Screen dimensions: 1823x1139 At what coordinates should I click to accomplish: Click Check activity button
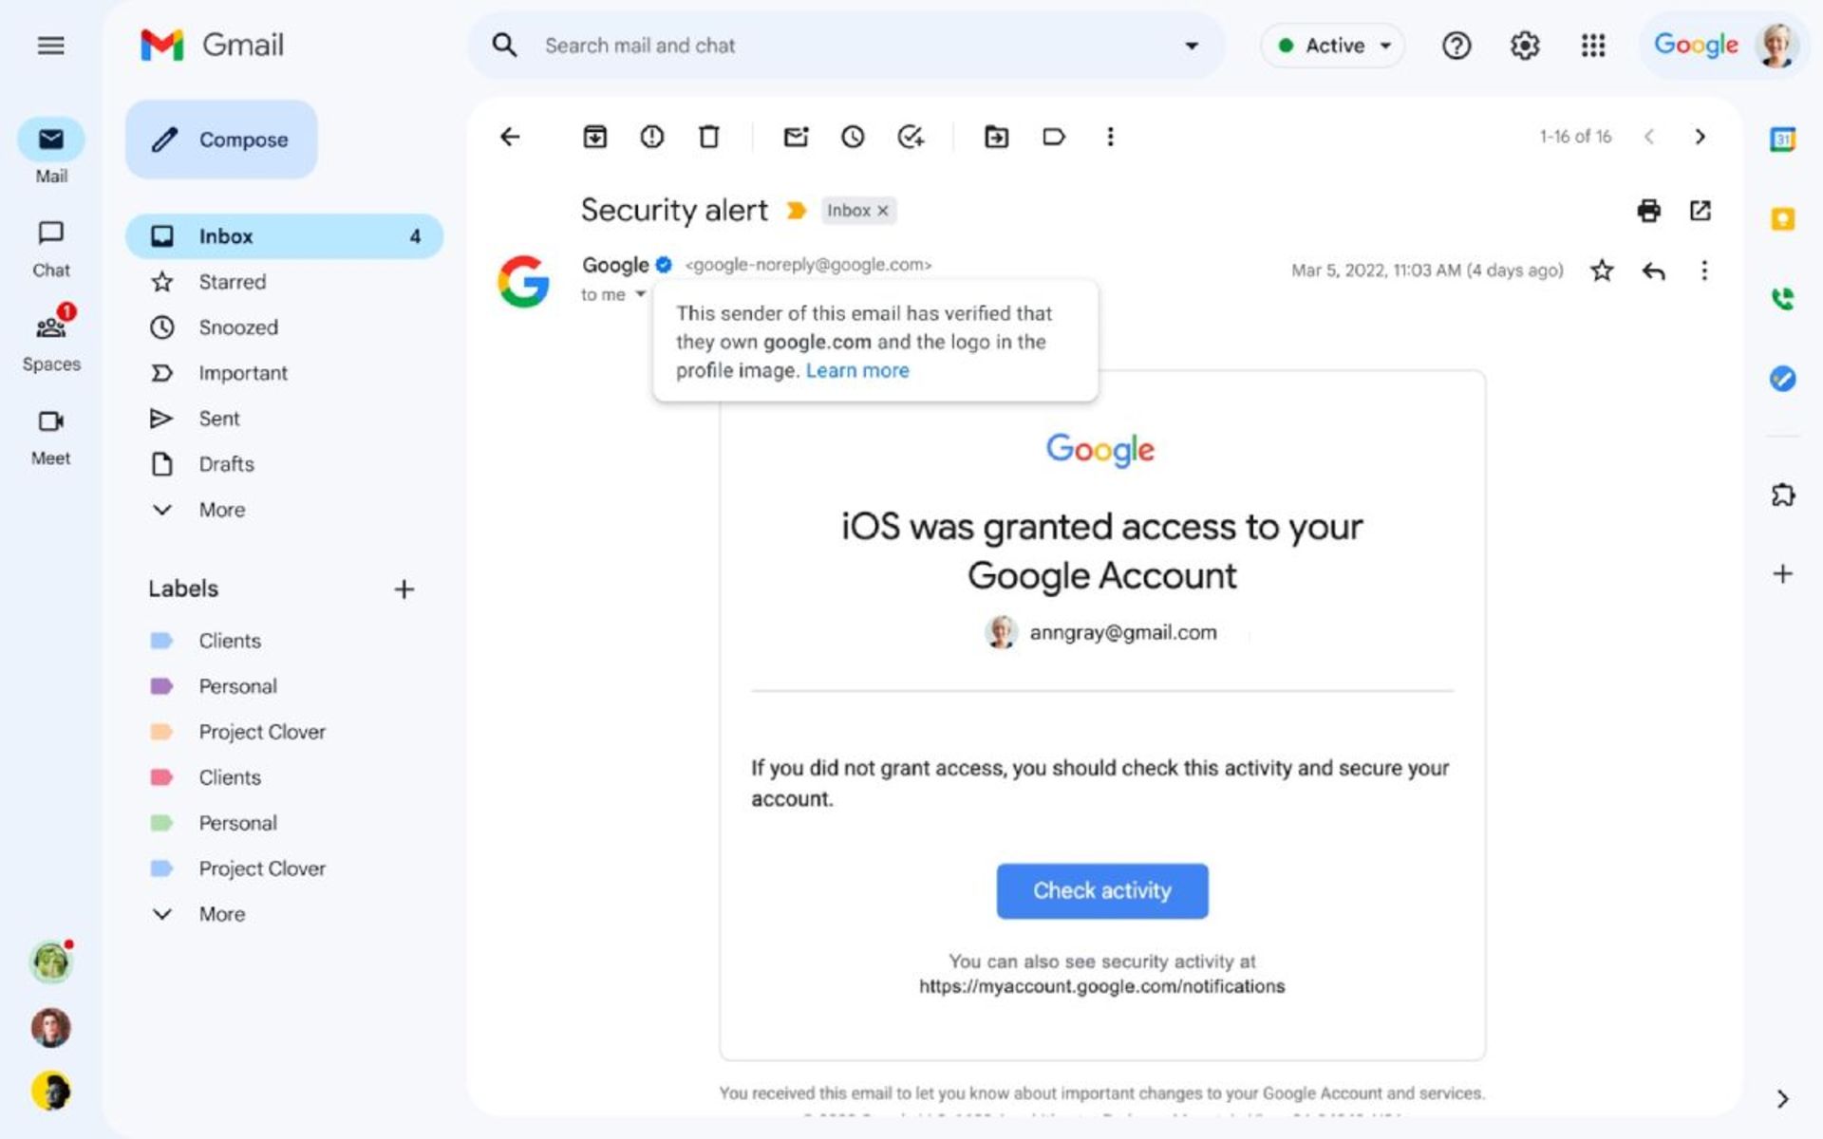(1102, 891)
